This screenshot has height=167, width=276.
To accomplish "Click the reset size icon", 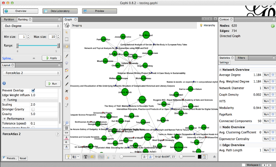I will point(67,133).
